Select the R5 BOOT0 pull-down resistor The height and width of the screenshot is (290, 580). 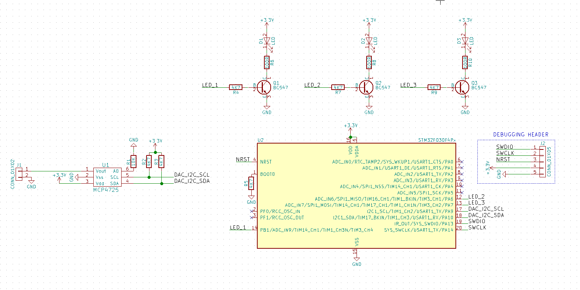click(x=251, y=183)
